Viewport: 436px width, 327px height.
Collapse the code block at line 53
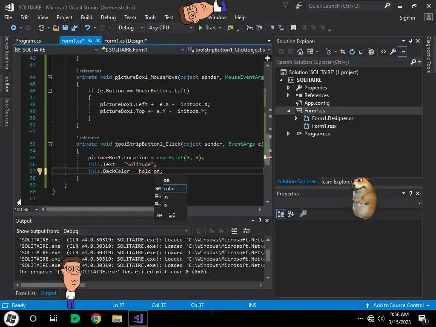pos(49,144)
